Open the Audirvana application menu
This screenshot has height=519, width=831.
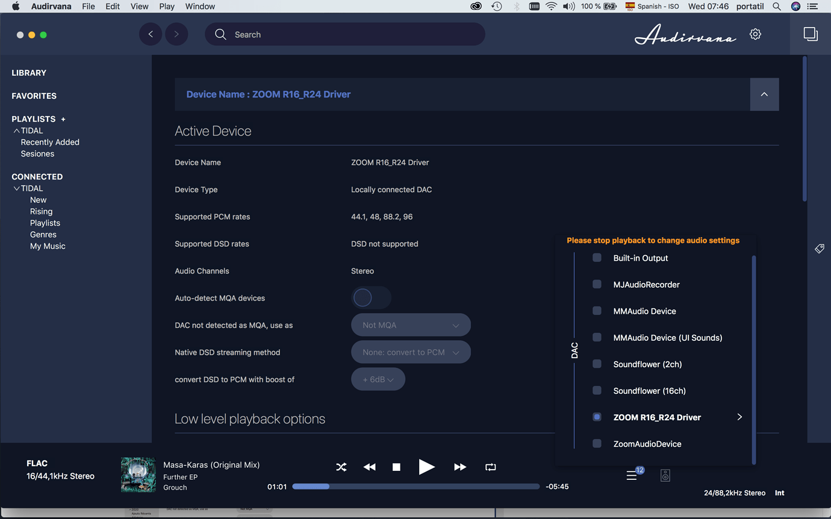pyautogui.click(x=51, y=7)
